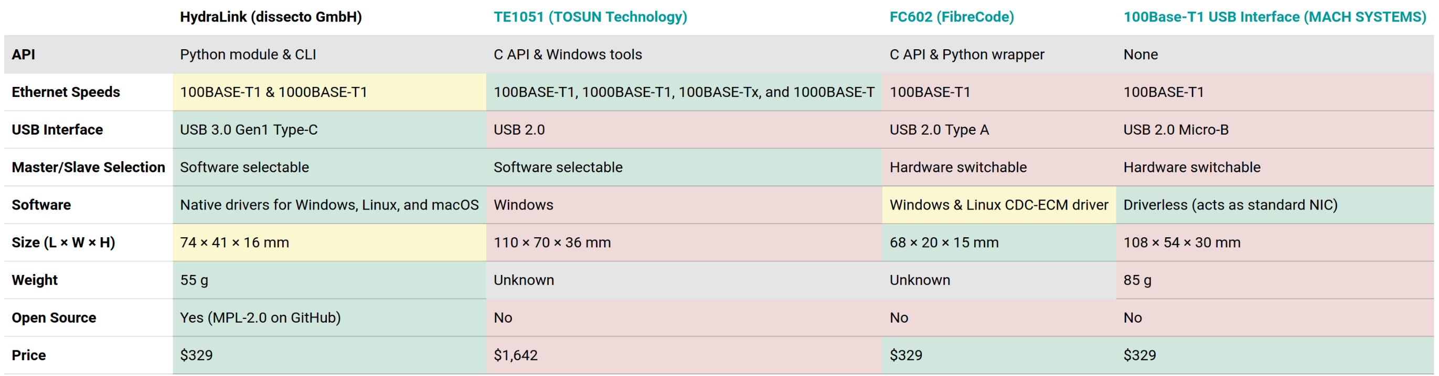Click the Open Source row label
The height and width of the screenshot is (376, 1439).
coord(54,317)
